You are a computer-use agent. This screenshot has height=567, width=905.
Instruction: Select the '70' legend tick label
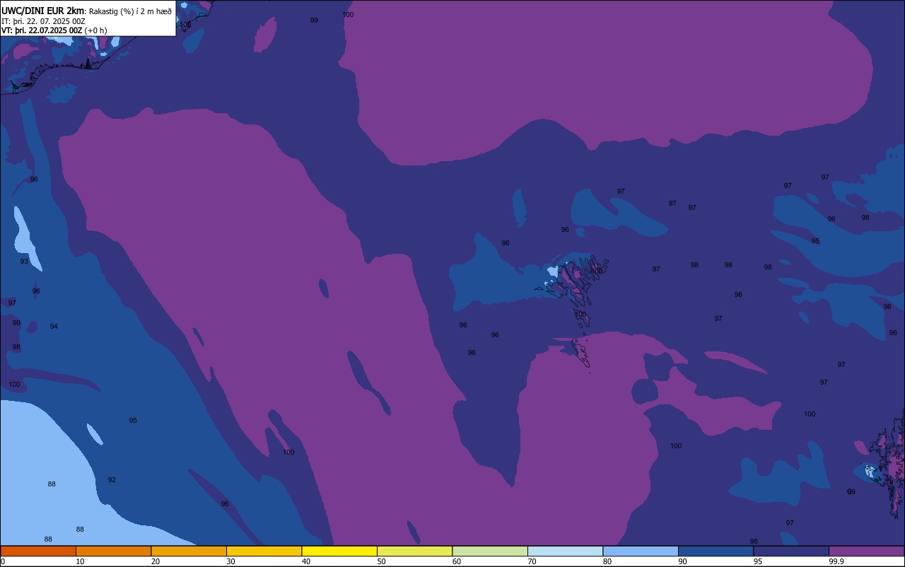click(x=532, y=561)
